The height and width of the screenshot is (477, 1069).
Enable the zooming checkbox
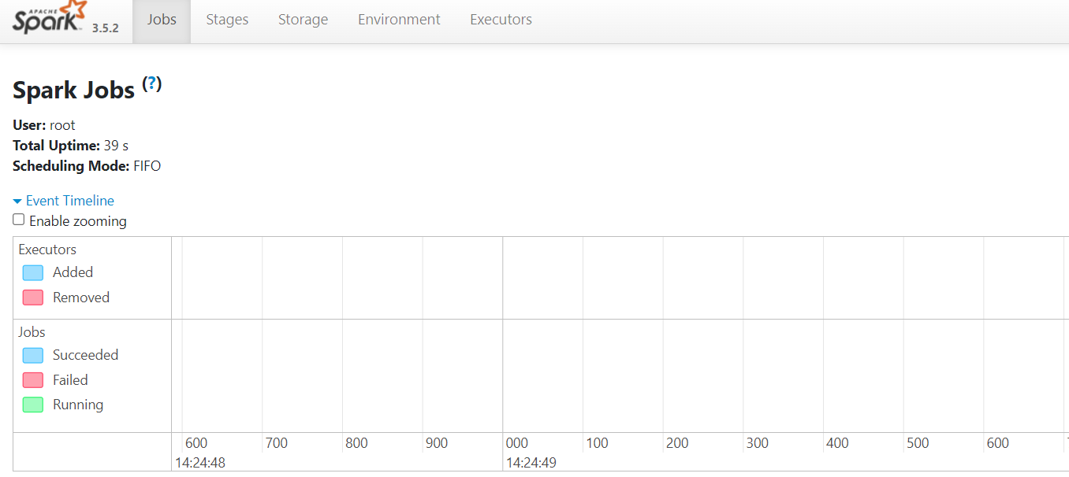pyautogui.click(x=19, y=220)
